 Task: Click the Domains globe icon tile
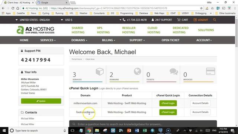(x=125, y=74)
